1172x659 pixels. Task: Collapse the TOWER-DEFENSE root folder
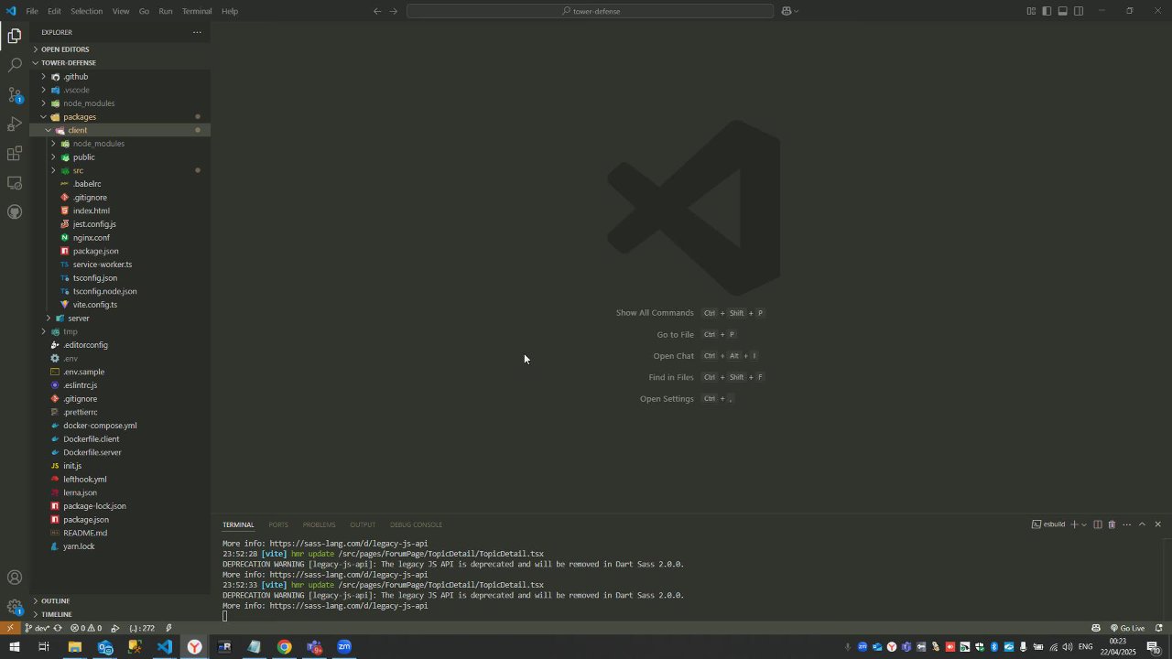[x=120, y=63]
